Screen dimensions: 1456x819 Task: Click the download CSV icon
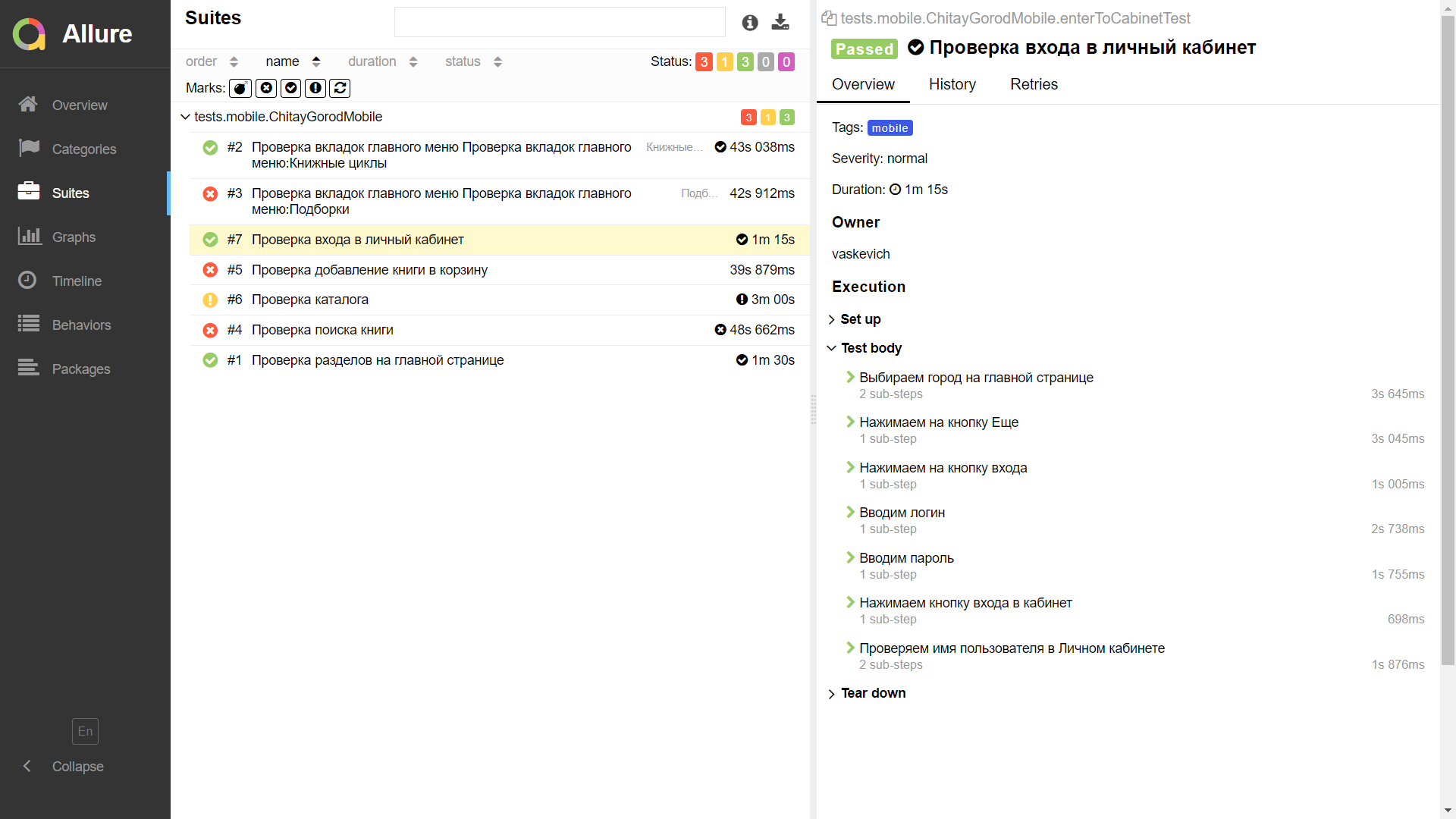(x=780, y=22)
